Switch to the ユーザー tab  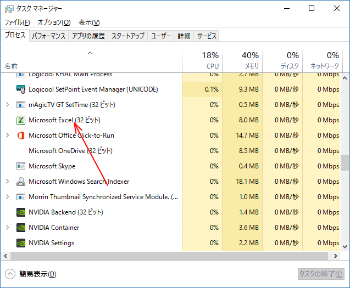point(160,36)
